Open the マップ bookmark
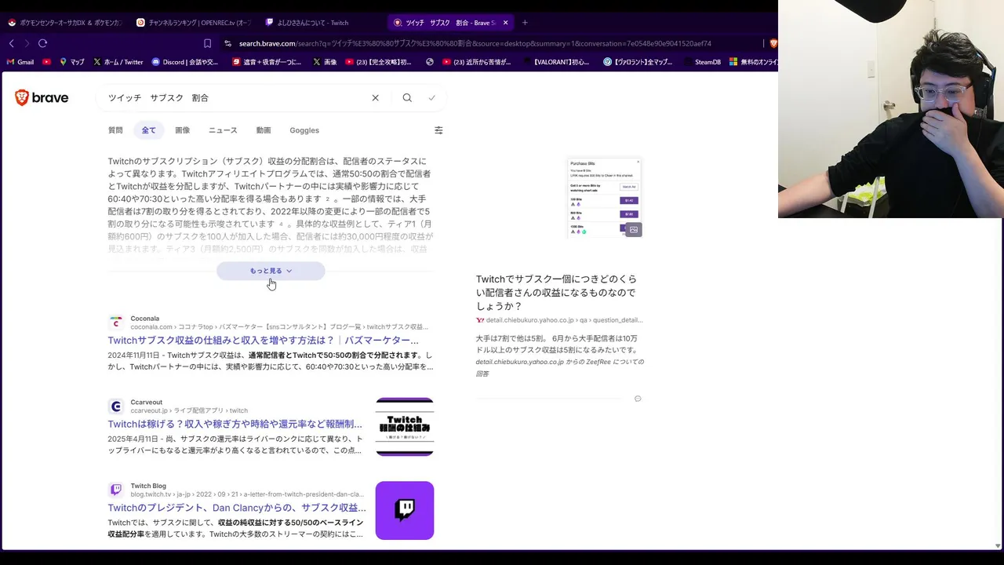 [x=71, y=62]
